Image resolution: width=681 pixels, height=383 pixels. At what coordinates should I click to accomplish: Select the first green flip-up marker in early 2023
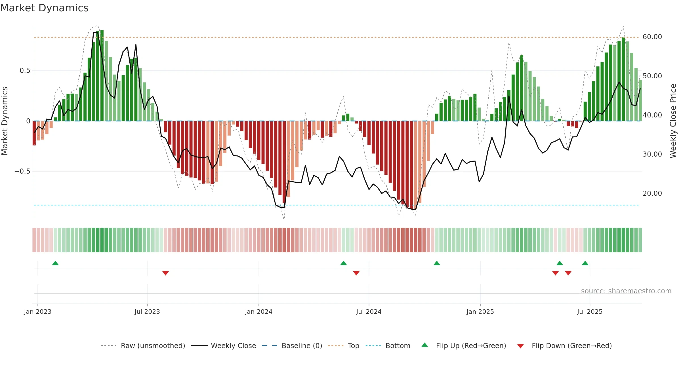tap(55, 263)
